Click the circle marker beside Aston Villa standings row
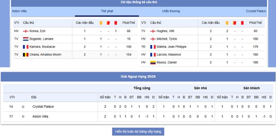Viewport: 276px width, 138px height. point(23,117)
